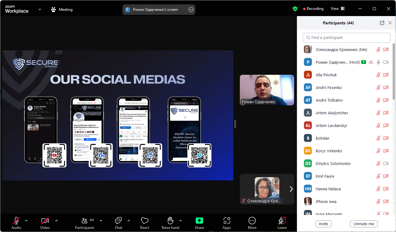This screenshot has width=396, height=232.
Task: Open the More options menu
Action: 252,223
